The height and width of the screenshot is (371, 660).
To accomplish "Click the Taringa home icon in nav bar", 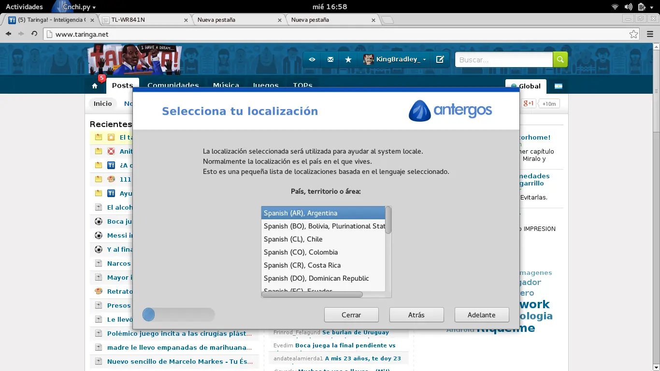I will coord(95,86).
